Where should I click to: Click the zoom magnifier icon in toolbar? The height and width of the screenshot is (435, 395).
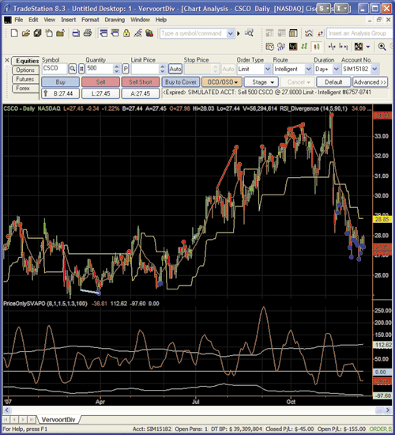(x=382, y=47)
